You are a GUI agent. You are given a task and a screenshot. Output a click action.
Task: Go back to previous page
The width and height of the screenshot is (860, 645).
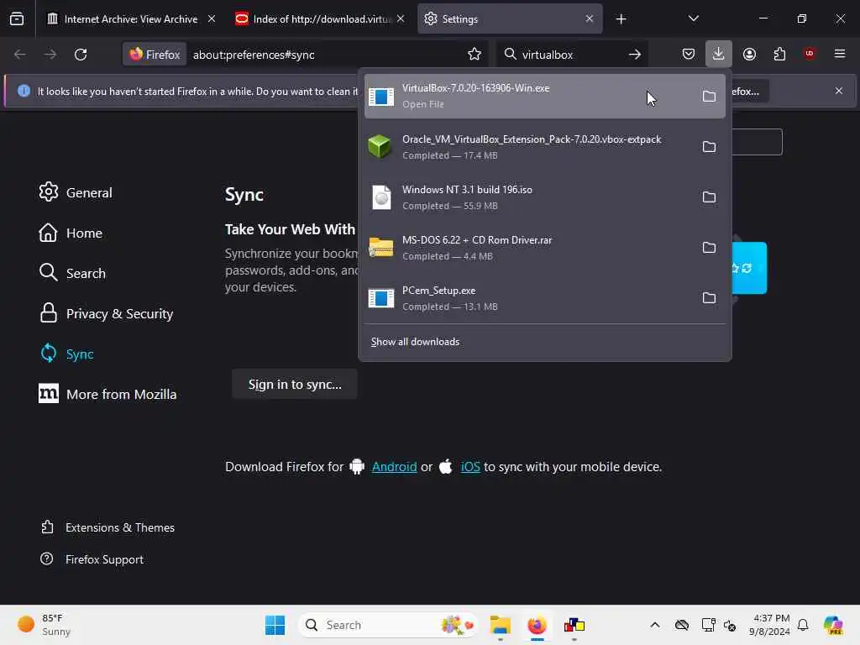20,55
